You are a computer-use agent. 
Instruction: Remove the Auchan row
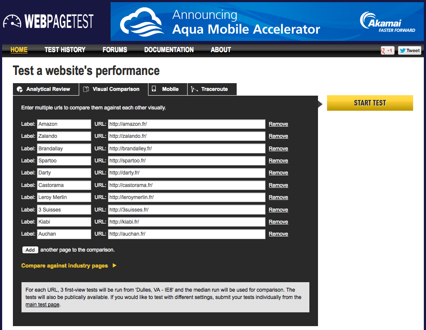pyautogui.click(x=278, y=234)
